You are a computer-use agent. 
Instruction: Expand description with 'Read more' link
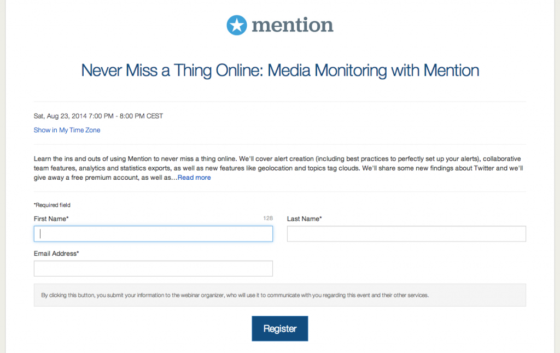[x=194, y=178]
